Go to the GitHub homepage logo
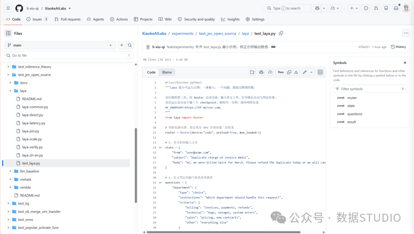The height and width of the screenshot is (234, 414). tap(19, 8)
